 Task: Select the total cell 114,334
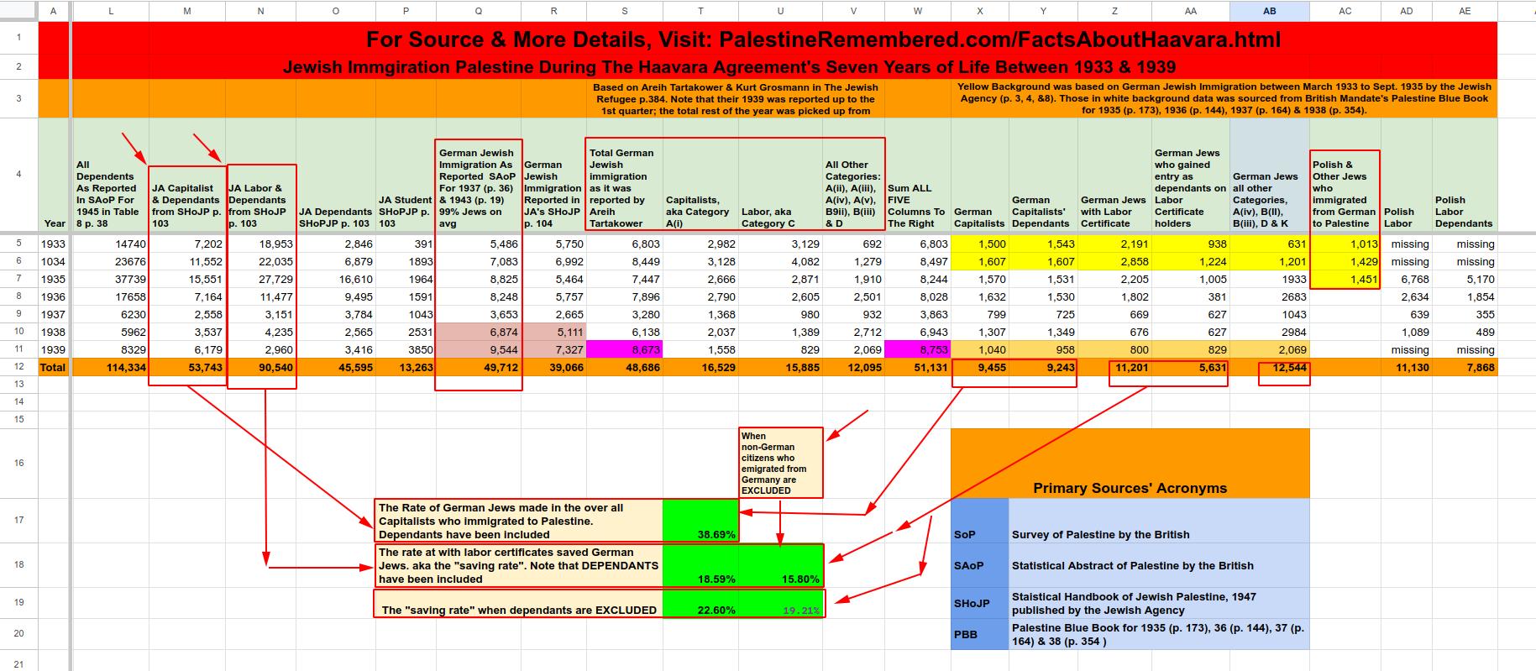(111, 367)
